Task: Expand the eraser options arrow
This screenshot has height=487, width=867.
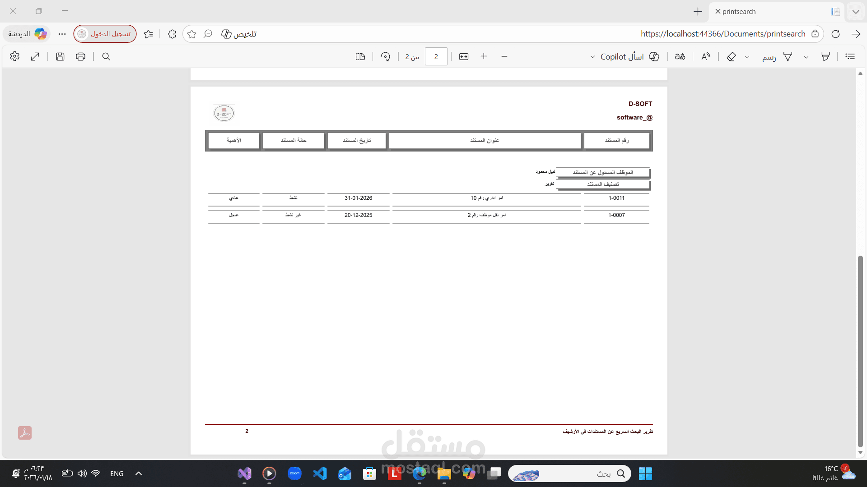Action: [747, 57]
